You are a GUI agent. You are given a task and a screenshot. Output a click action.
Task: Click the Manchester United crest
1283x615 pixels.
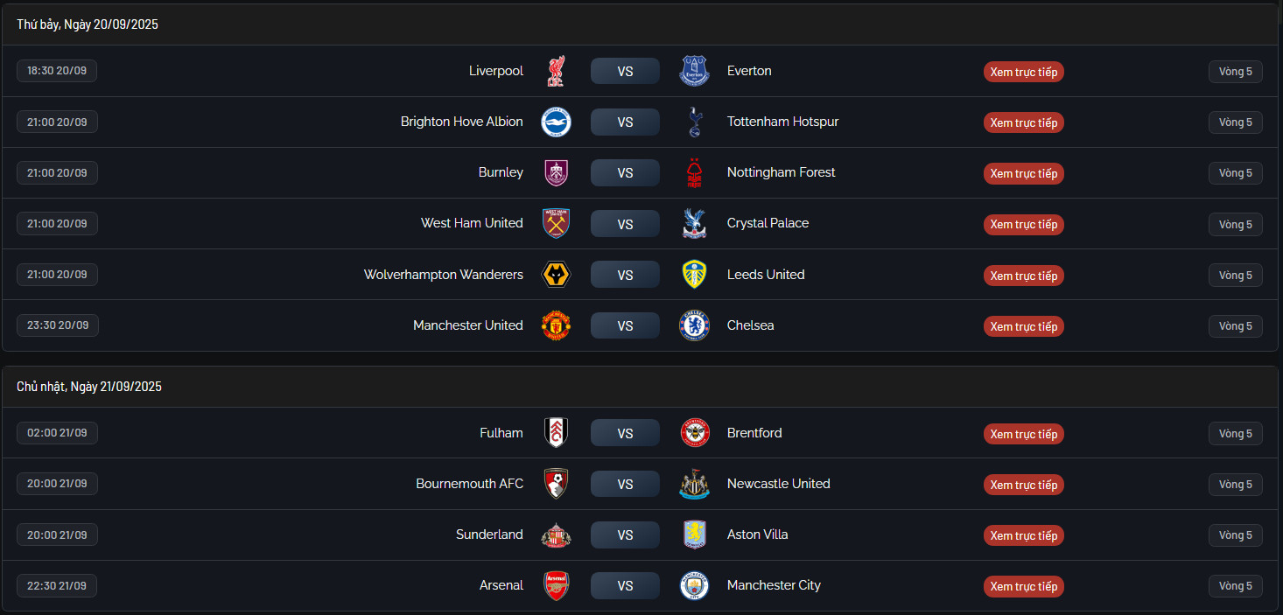point(556,325)
